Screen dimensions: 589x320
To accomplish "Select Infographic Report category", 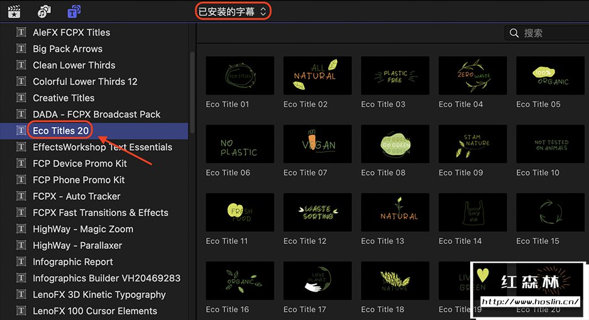I will point(94,262).
